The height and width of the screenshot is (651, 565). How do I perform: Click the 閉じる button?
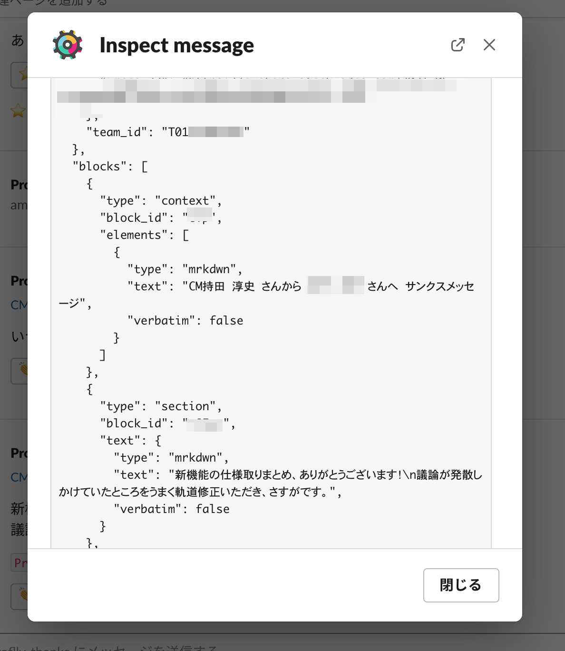[x=461, y=585]
